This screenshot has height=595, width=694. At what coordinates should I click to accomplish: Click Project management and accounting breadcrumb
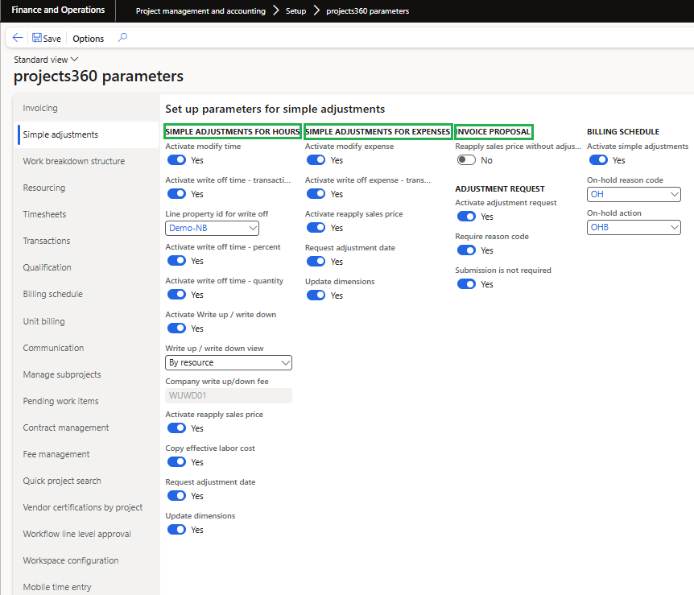[x=200, y=11]
